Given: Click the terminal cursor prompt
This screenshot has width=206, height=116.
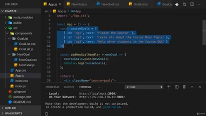Looking at the screenshot, I should [x=46, y=114].
